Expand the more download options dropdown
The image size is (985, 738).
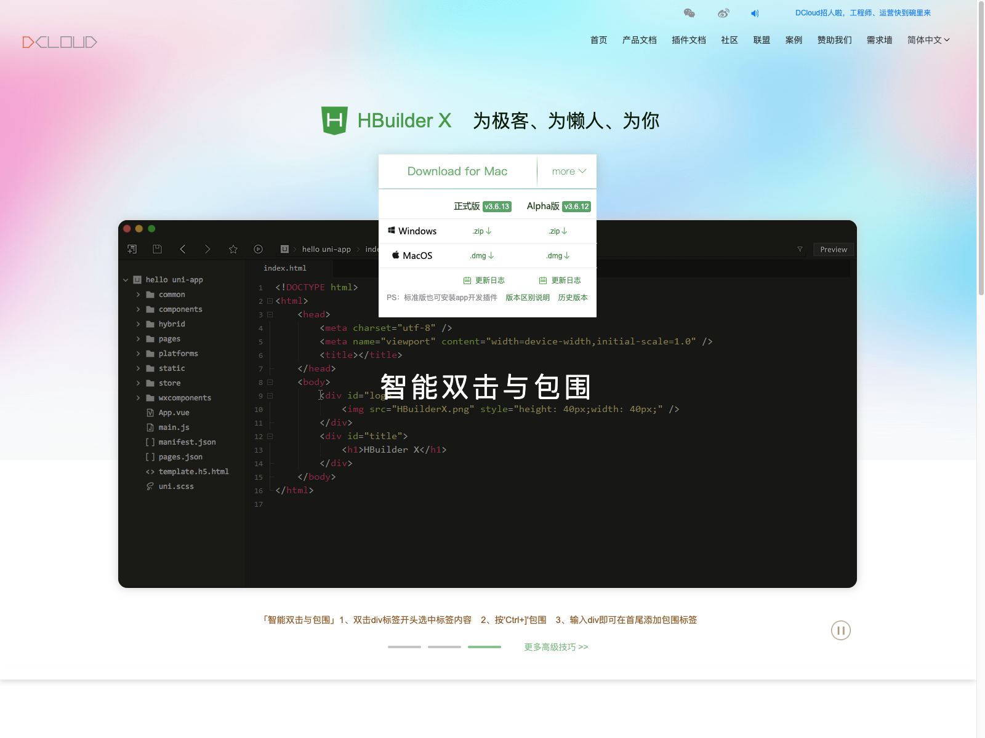point(569,172)
